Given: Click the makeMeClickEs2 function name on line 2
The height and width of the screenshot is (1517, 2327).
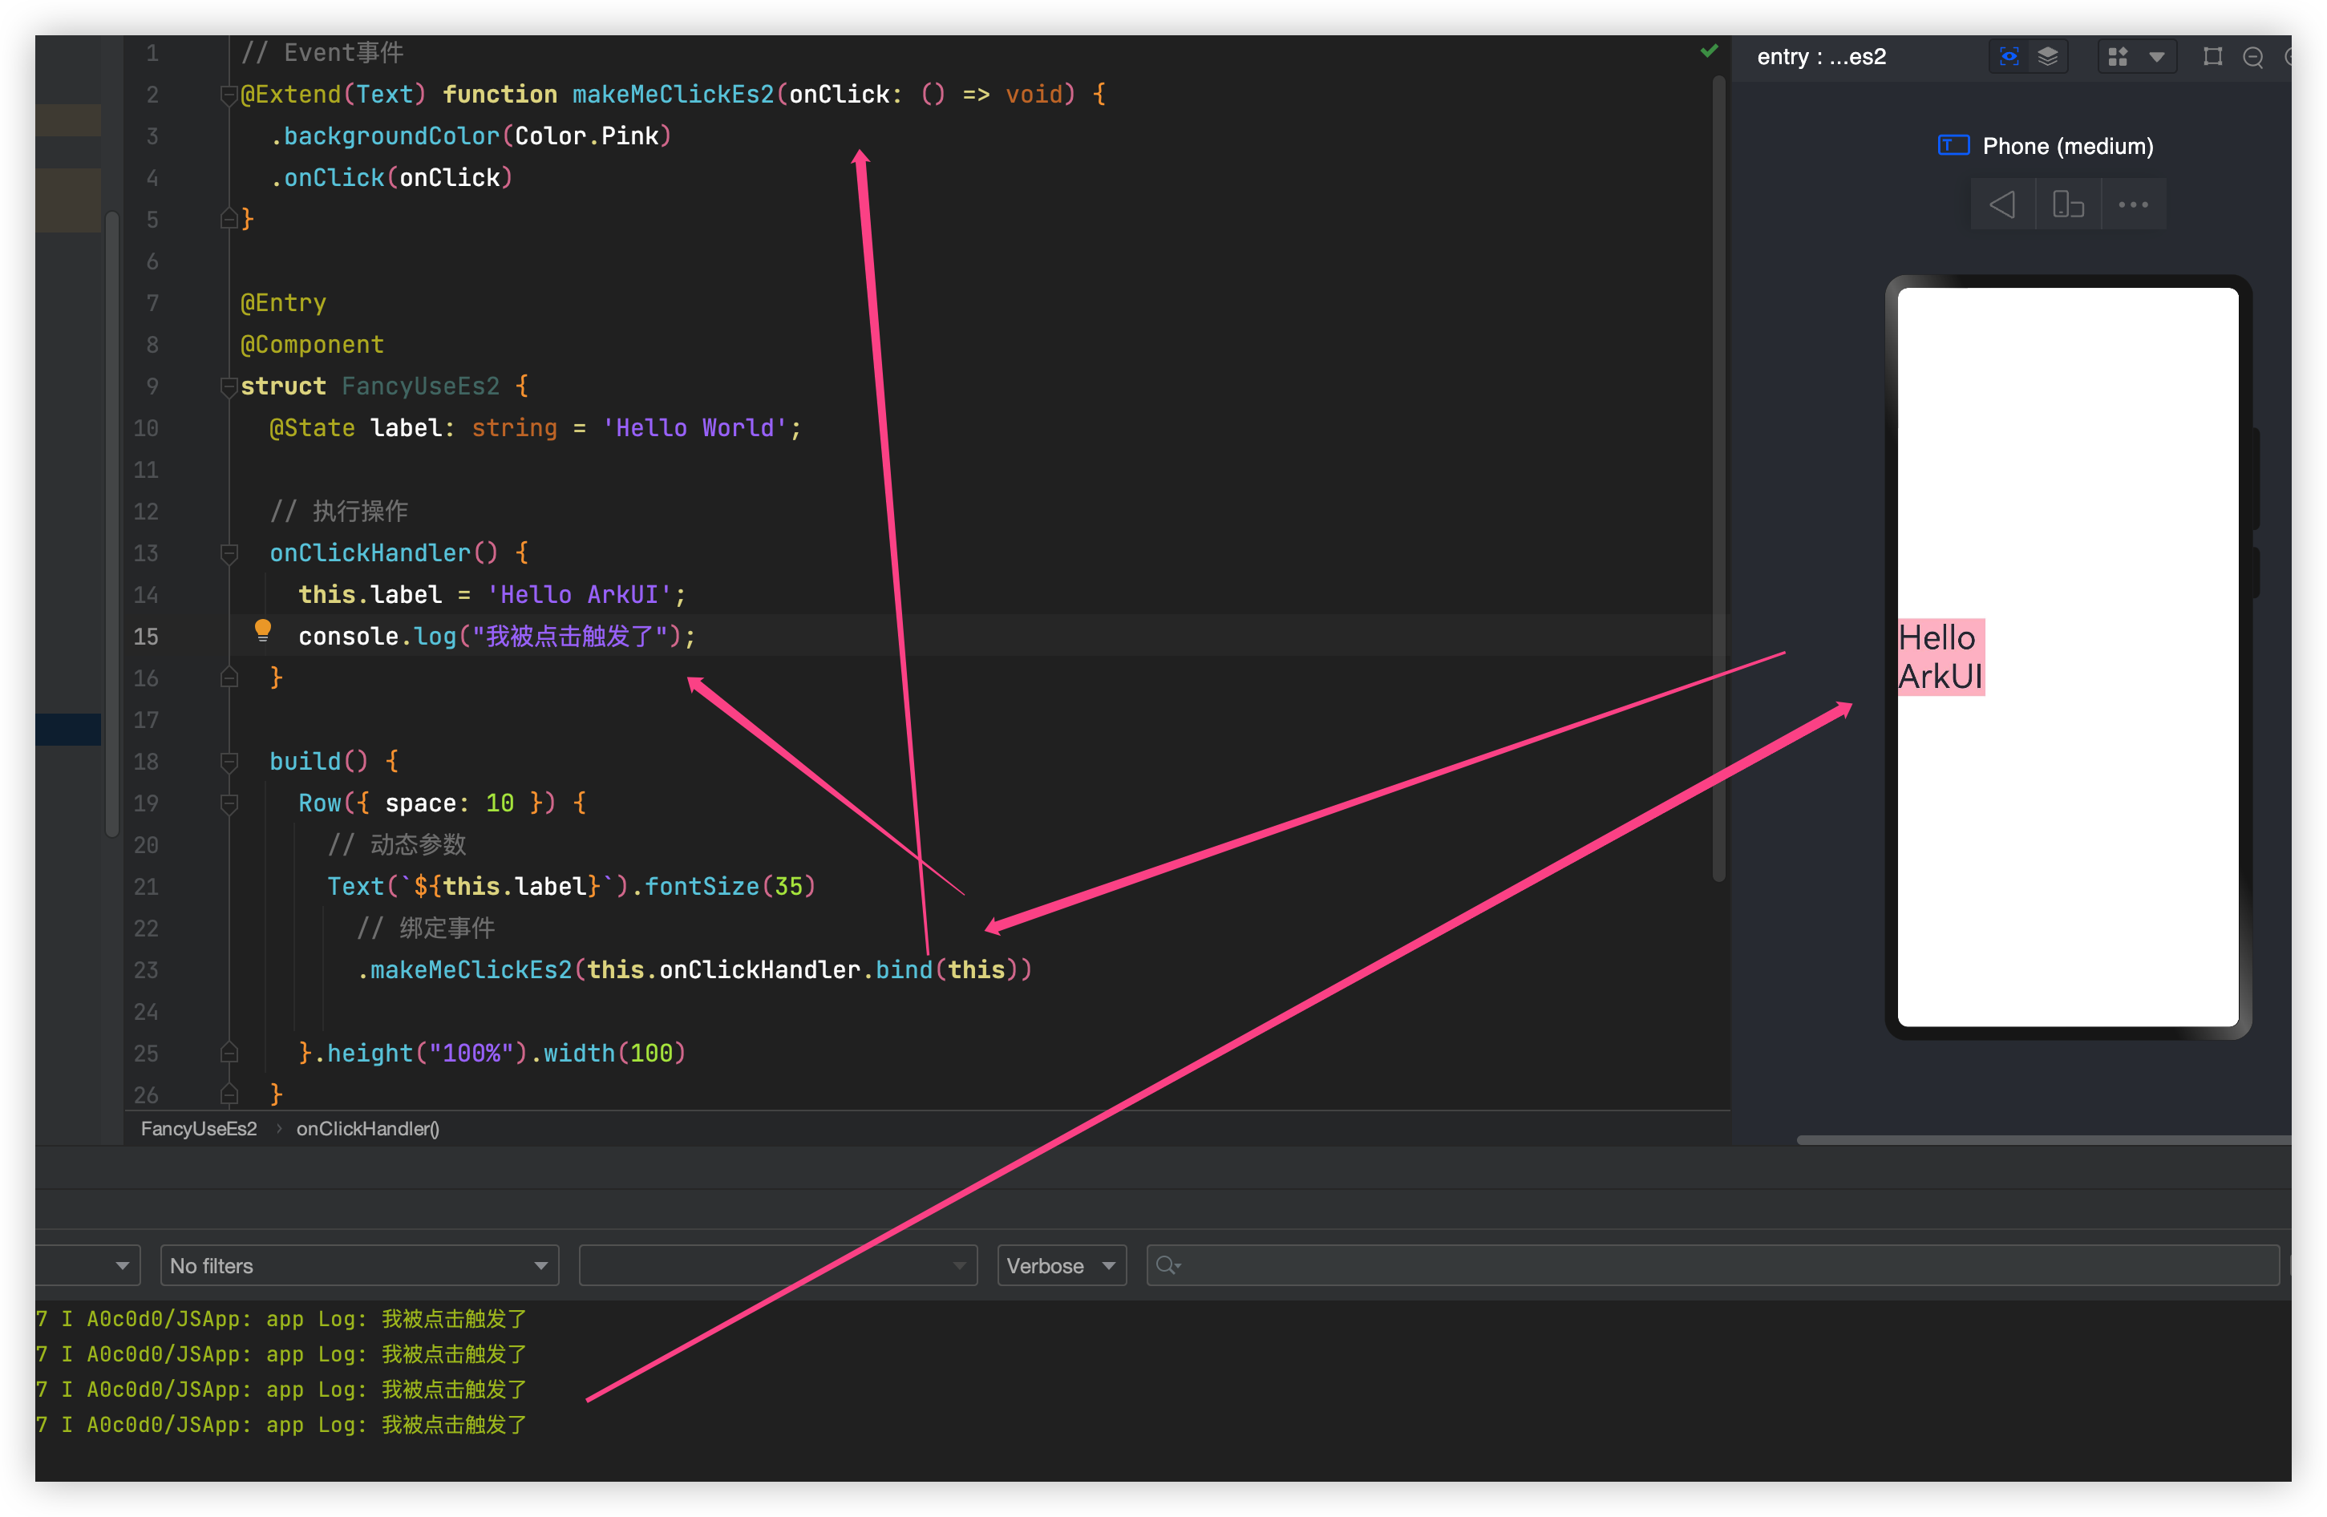Looking at the screenshot, I should coord(674,95).
